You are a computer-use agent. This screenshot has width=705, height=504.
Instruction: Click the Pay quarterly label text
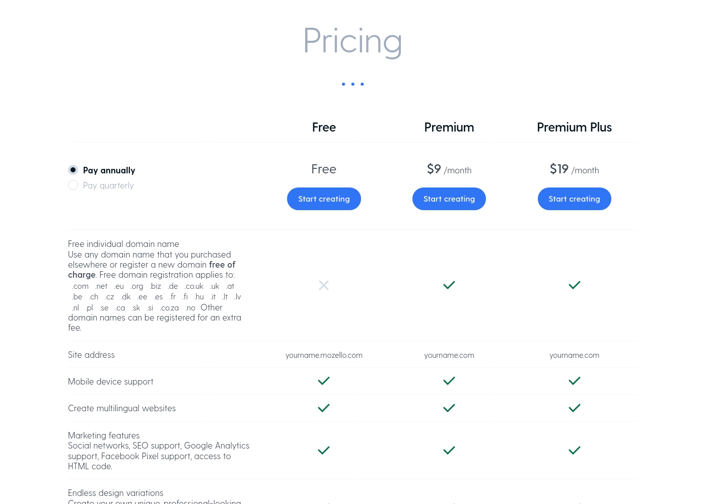108,185
